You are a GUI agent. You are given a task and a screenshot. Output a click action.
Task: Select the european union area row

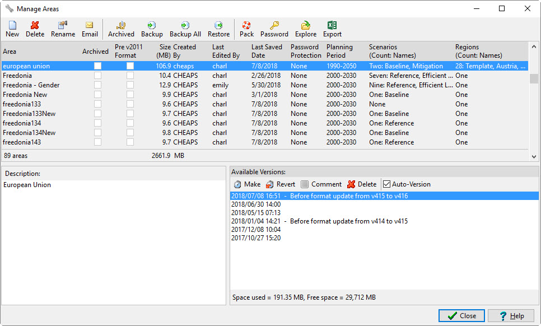[x=265, y=66]
